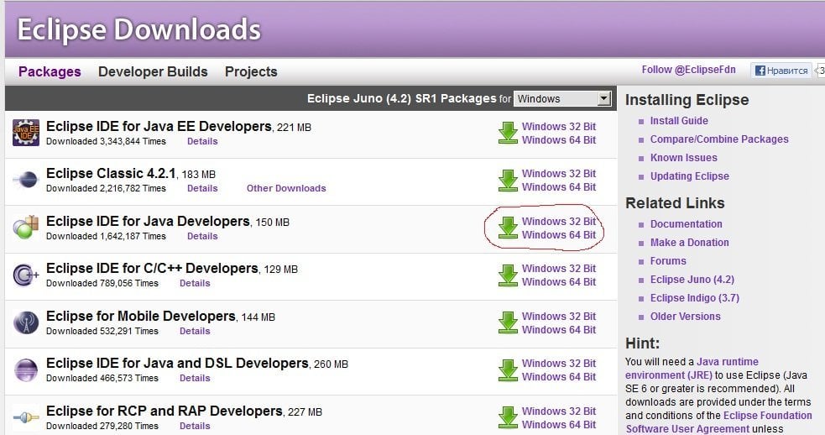Download Eclipse Classic Windows 32 Bit
The image size is (825, 435).
[x=559, y=173]
